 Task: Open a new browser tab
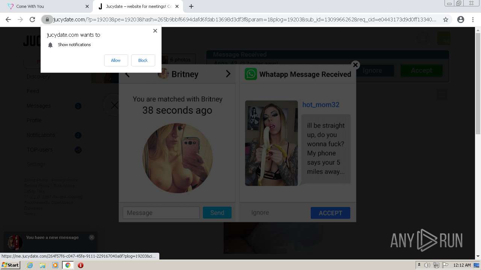coord(191,6)
